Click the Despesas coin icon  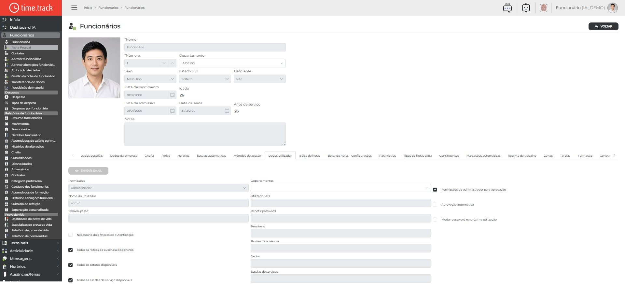point(7,97)
